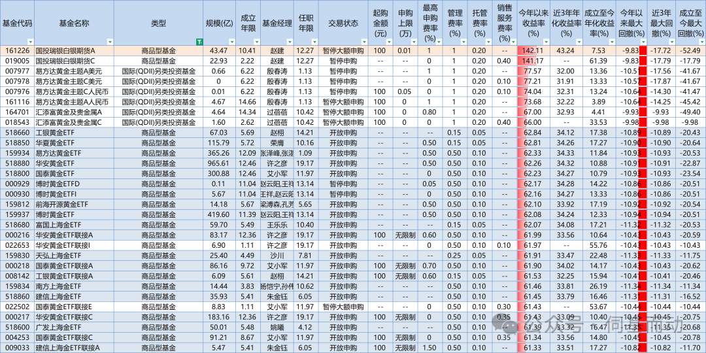Open the 管理费率 column filter dropdown
Image resolution: width=706 pixels, height=353 pixels.
(x=463, y=42)
